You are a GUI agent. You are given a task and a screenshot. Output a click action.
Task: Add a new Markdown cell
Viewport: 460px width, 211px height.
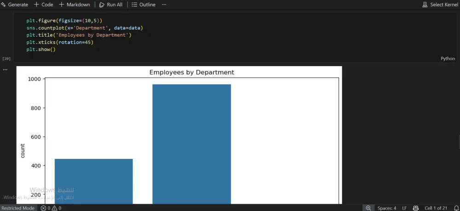point(75,5)
